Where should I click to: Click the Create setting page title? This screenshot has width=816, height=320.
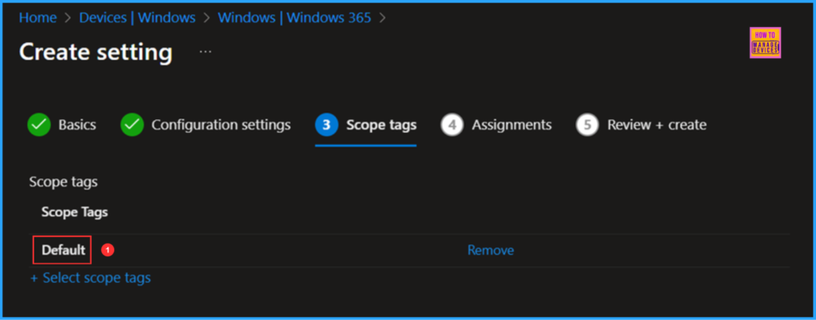coord(96,53)
